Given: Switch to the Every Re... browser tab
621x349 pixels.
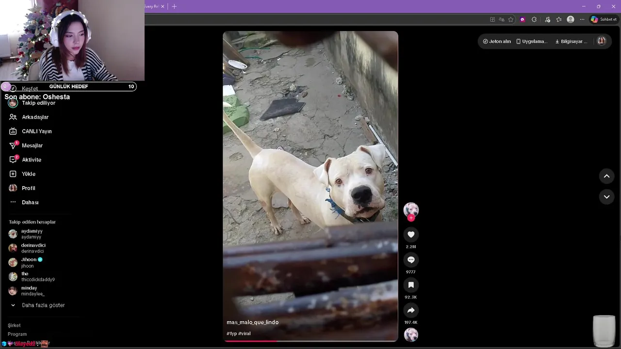Looking at the screenshot, I should pyautogui.click(x=151, y=6).
